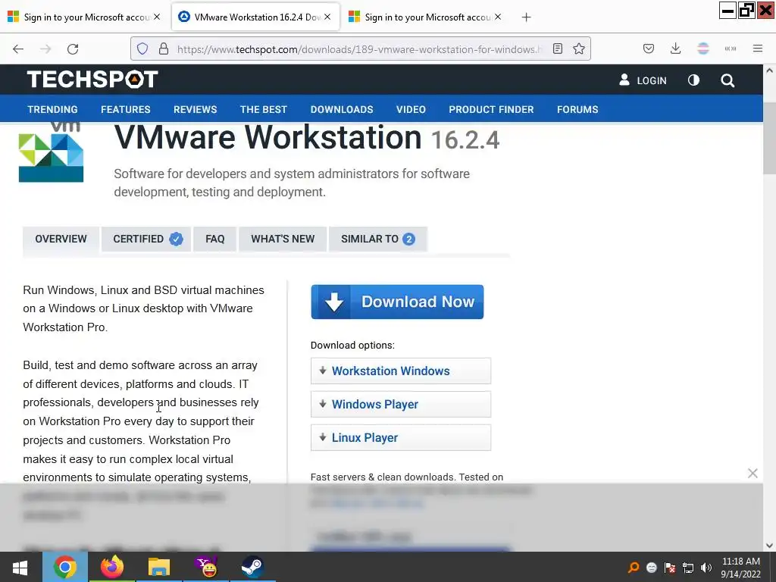Click the orange search tray icon
The image size is (776, 582).
point(633,568)
